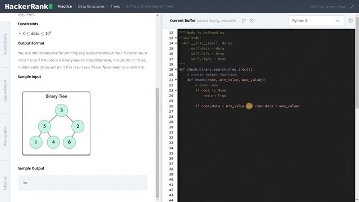Open the Practice navigation link
The width and height of the screenshot is (359, 202).
coord(65,6)
